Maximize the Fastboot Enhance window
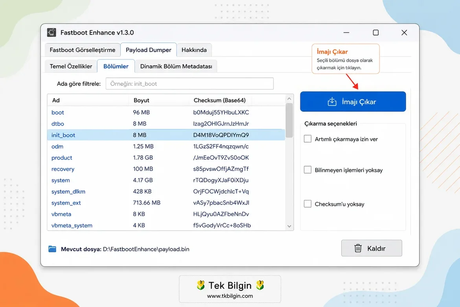 375,33
